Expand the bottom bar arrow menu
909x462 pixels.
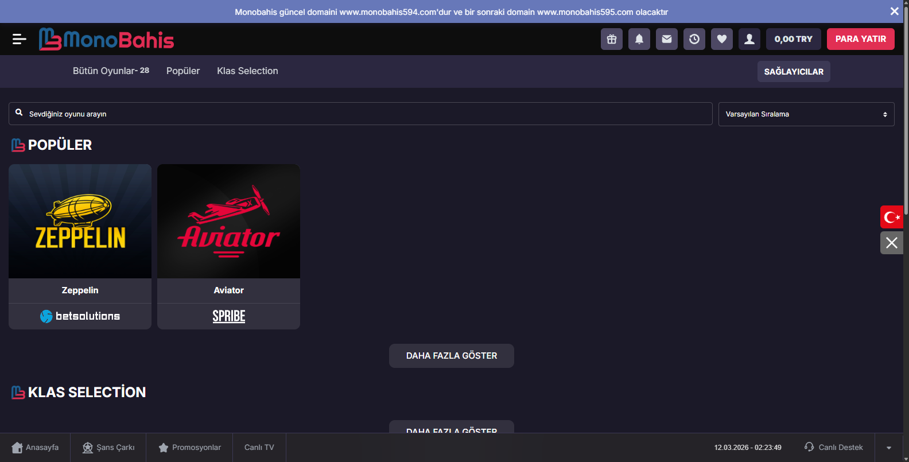tap(889, 448)
